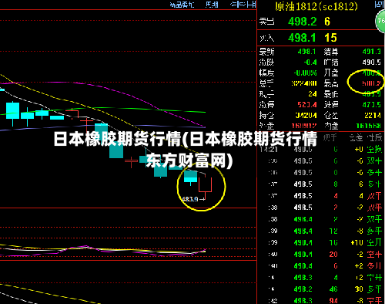385x304 pixels.
Task: Click the sell volume 6 beside 498.2
Action: coord(327,22)
